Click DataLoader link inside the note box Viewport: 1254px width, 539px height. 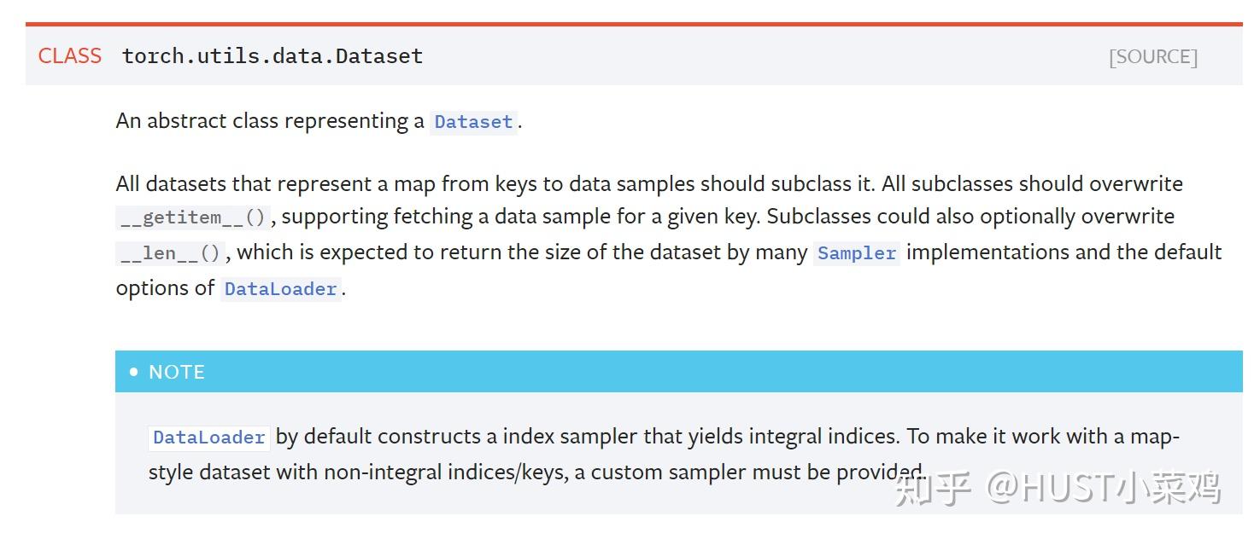pos(209,438)
